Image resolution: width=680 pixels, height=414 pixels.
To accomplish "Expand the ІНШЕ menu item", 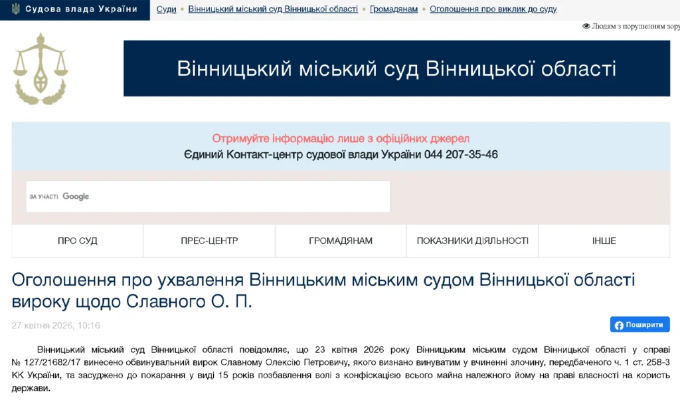I will [604, 241].
